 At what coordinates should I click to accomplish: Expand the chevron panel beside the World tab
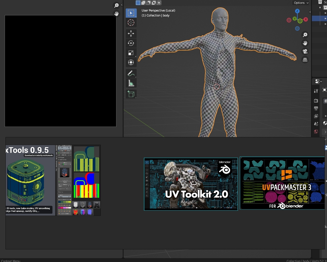pos(325,132)
